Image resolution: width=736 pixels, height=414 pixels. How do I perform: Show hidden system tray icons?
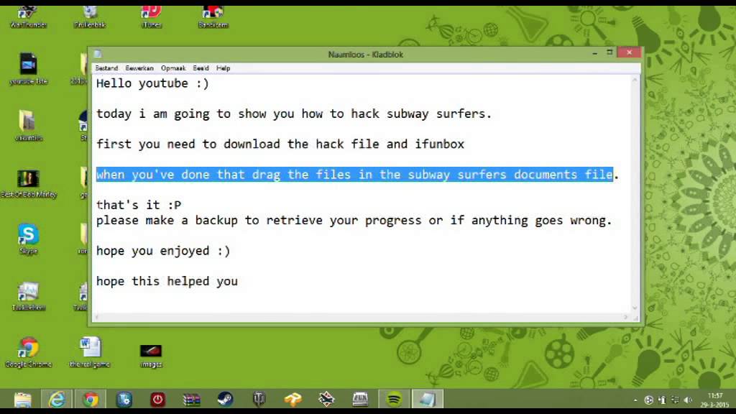pos(635,400)
